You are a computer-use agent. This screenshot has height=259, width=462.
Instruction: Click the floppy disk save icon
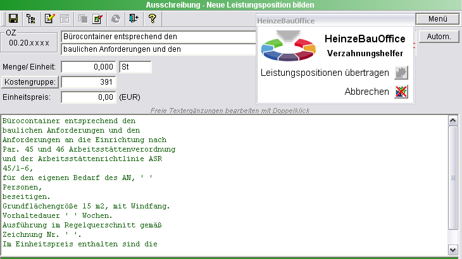click(13, 19)
